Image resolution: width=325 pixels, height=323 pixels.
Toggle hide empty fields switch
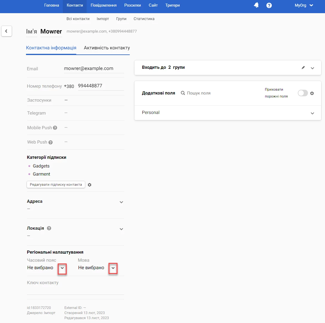coord(303,93)
